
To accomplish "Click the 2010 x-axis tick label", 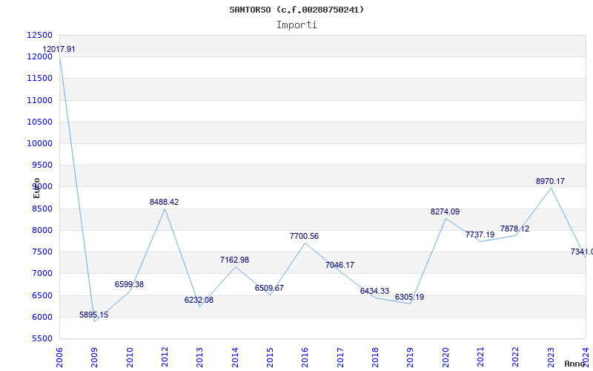I will (130, 358).
